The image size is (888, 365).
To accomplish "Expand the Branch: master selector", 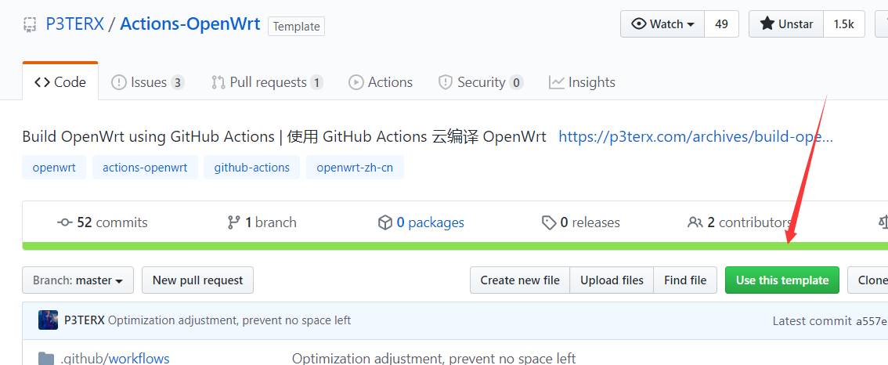I will coord(78,280).
